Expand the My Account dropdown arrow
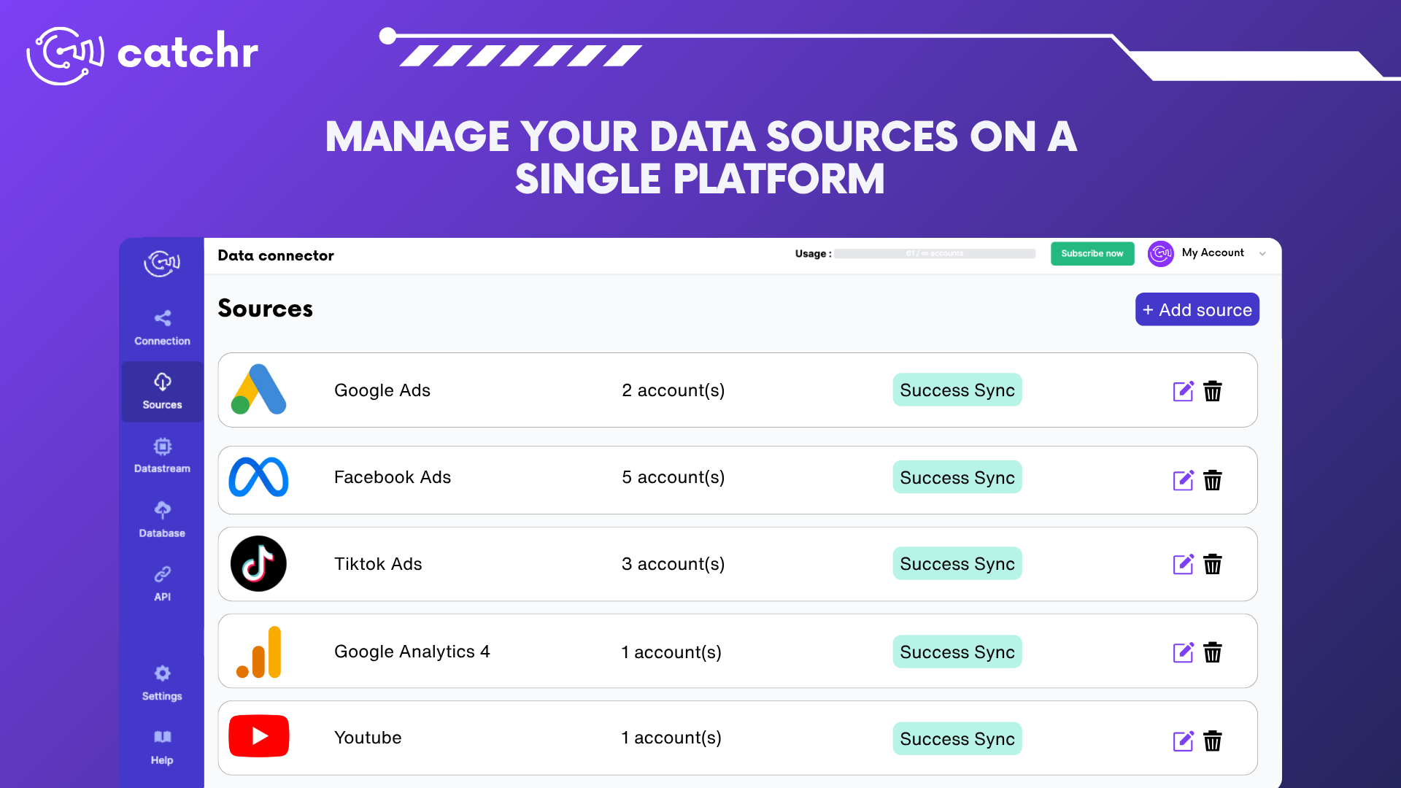This screenshot has width=1401, height=788. coord(1262,254)
